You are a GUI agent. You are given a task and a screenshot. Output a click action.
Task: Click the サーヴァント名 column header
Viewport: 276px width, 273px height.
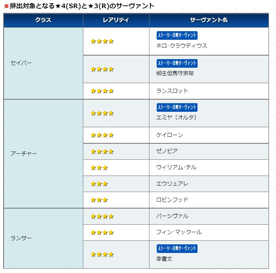click(209, 20)
